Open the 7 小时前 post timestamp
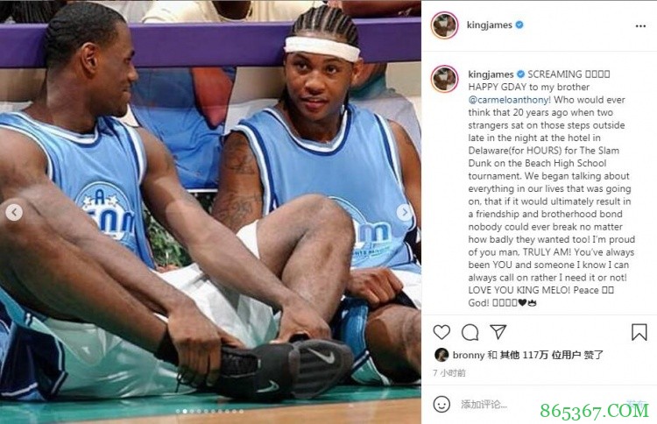The width and height of the screenshot is (657, 424). point(449,372)
